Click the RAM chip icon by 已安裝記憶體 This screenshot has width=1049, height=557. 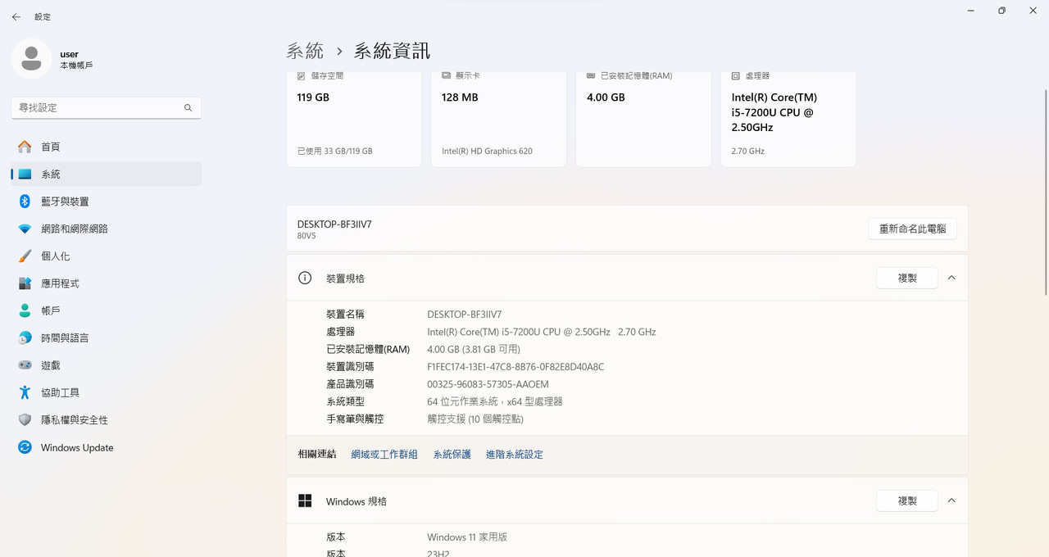[x=591, y=75]
